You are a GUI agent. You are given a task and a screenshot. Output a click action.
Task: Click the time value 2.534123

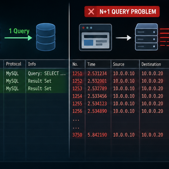coord(97,104)
